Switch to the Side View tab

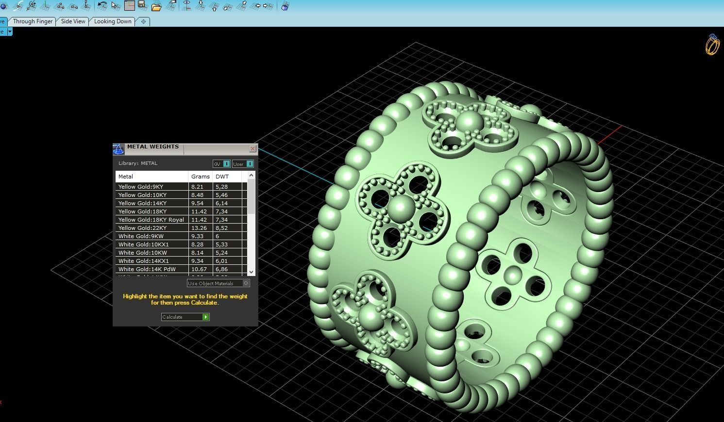[73, 21]
